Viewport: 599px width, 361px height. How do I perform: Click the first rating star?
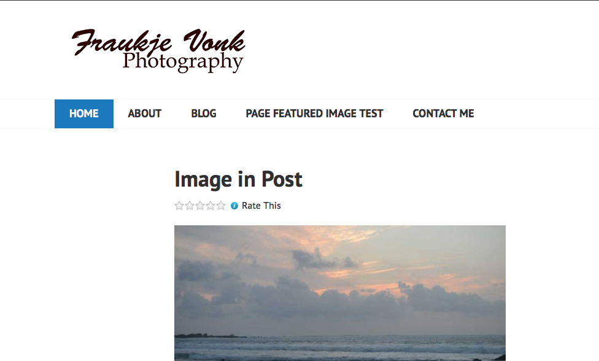179,206
